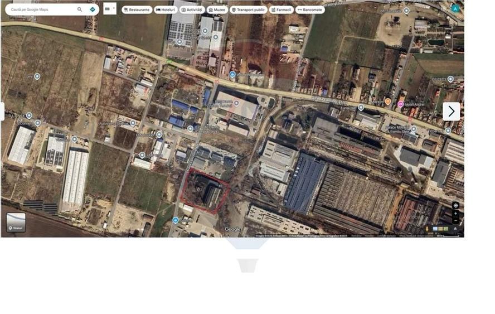Screen dimensions: 495x314
Task: Select the Farmacii category chip
Action: [282, 10]
